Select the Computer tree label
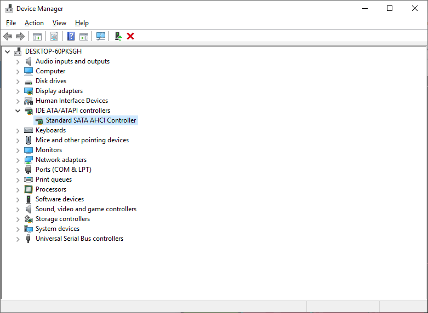The height and width of the screenshot is (313, 428). (50, 71)
